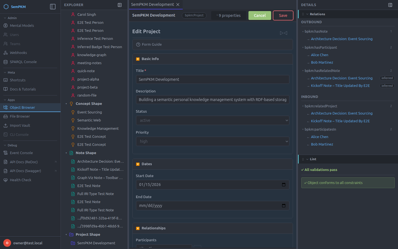Click the Webhooks icon

point(6,53)
